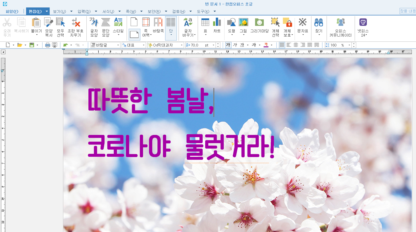Viewport: 416px width, 232px height.
Task: Click the open folder icon
Action: click(x=20, y=45)
